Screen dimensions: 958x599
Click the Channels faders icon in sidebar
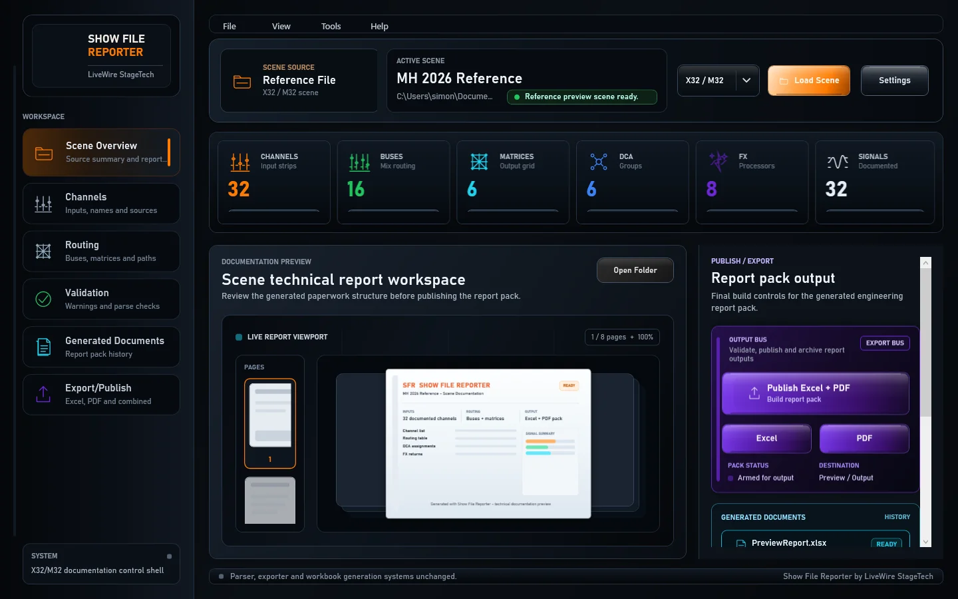pos(43,204)
